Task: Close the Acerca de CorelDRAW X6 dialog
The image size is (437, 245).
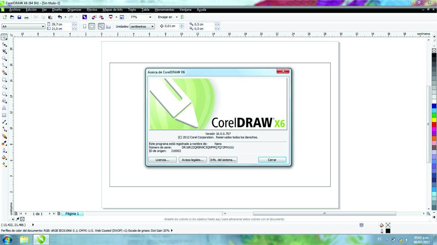Action: click(283, 71)
